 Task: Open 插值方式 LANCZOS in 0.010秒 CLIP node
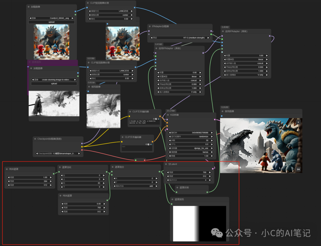pos(111,71)
